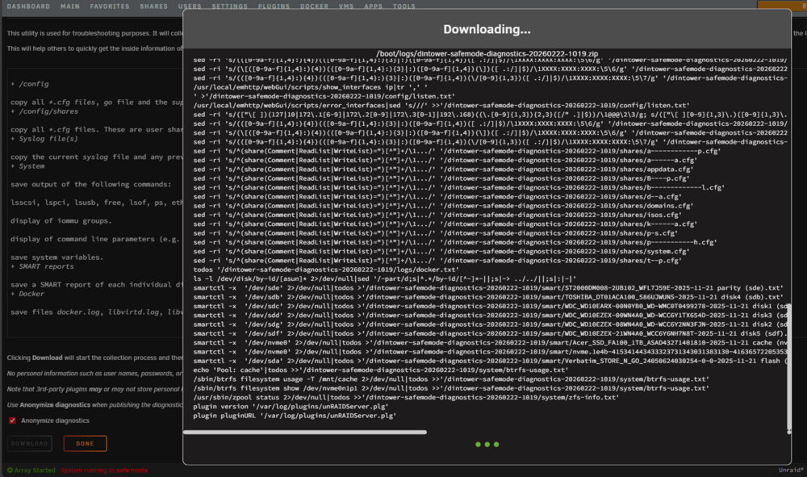This screenshot has height=477, width=807.
Task: Click the 'todos' logs/docker.txt log line
Action: (325, 270)
